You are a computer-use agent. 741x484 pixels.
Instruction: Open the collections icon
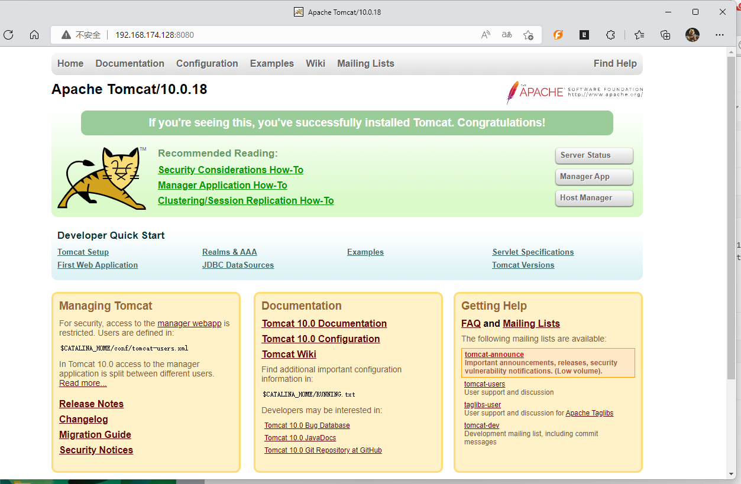[x=665, y=35]
